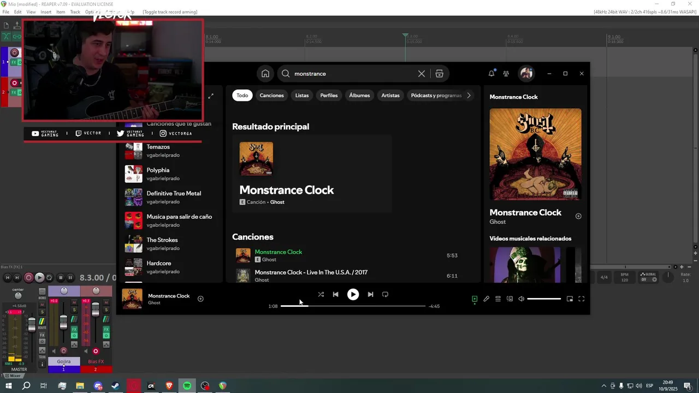Select the 'Álbumes' filter chip
The image size is (699, 393).
pos(359,96)
